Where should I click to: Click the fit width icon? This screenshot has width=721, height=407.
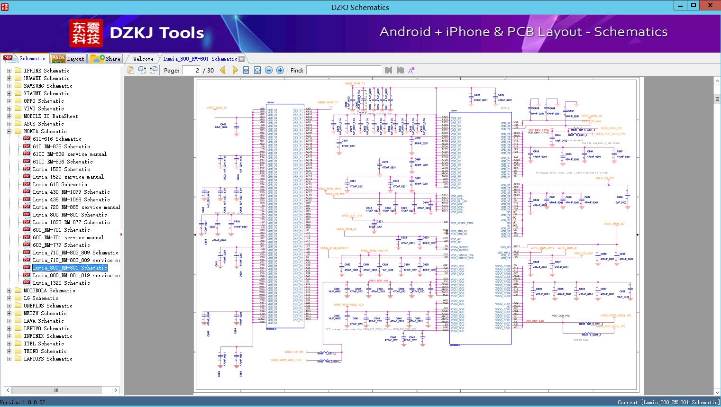click(246, 70)
